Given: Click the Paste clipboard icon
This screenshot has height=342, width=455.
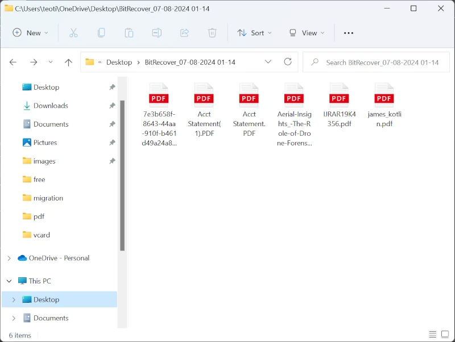Looking at the screenshot, I should coord(129,33).
